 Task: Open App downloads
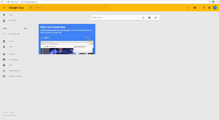pos(14,71)
